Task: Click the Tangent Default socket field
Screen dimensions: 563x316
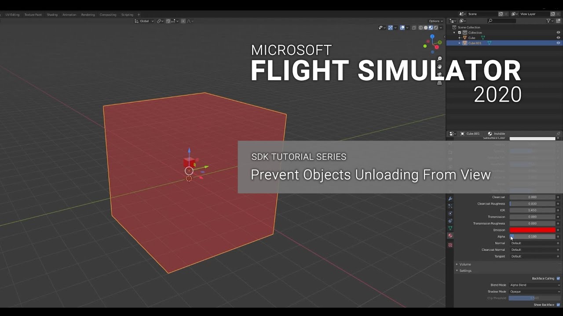Action: [x=532, y=256]
